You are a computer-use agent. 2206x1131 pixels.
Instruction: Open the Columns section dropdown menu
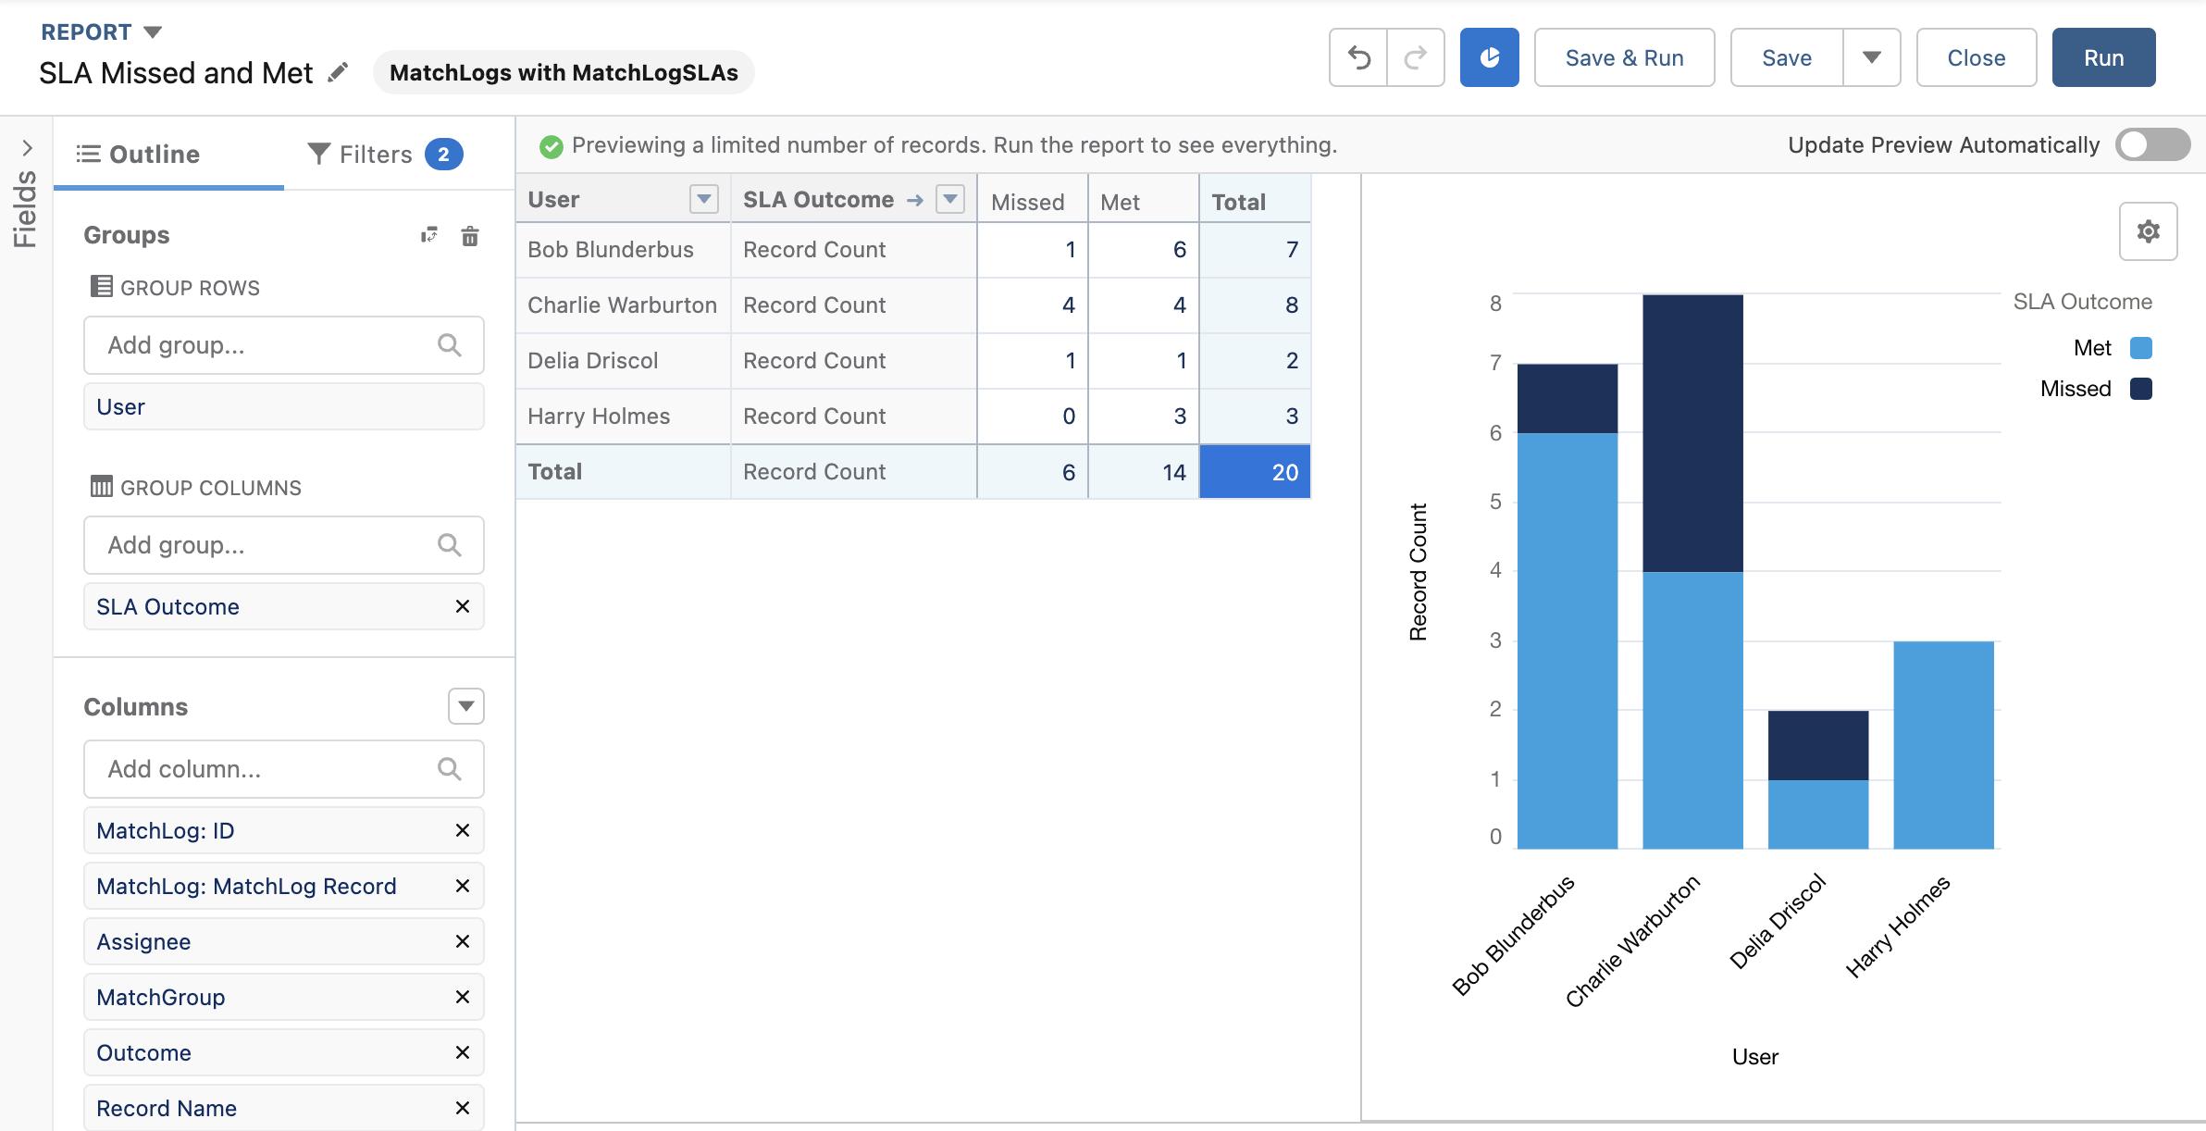(x=466, y=706)
